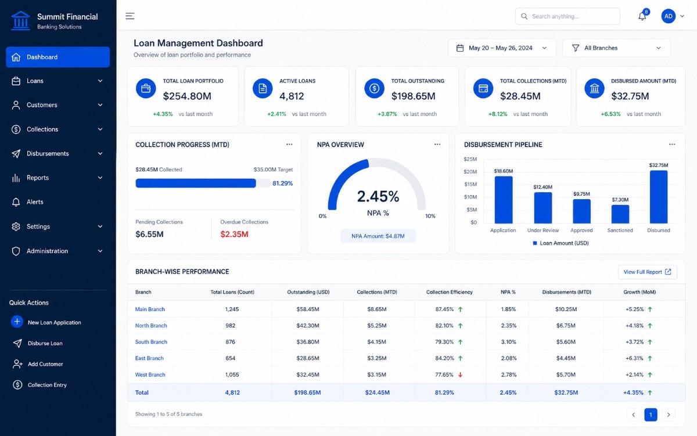The image size is (697, 436).
Task: Click the search magnifier icon
Action: tap(524, 16)
